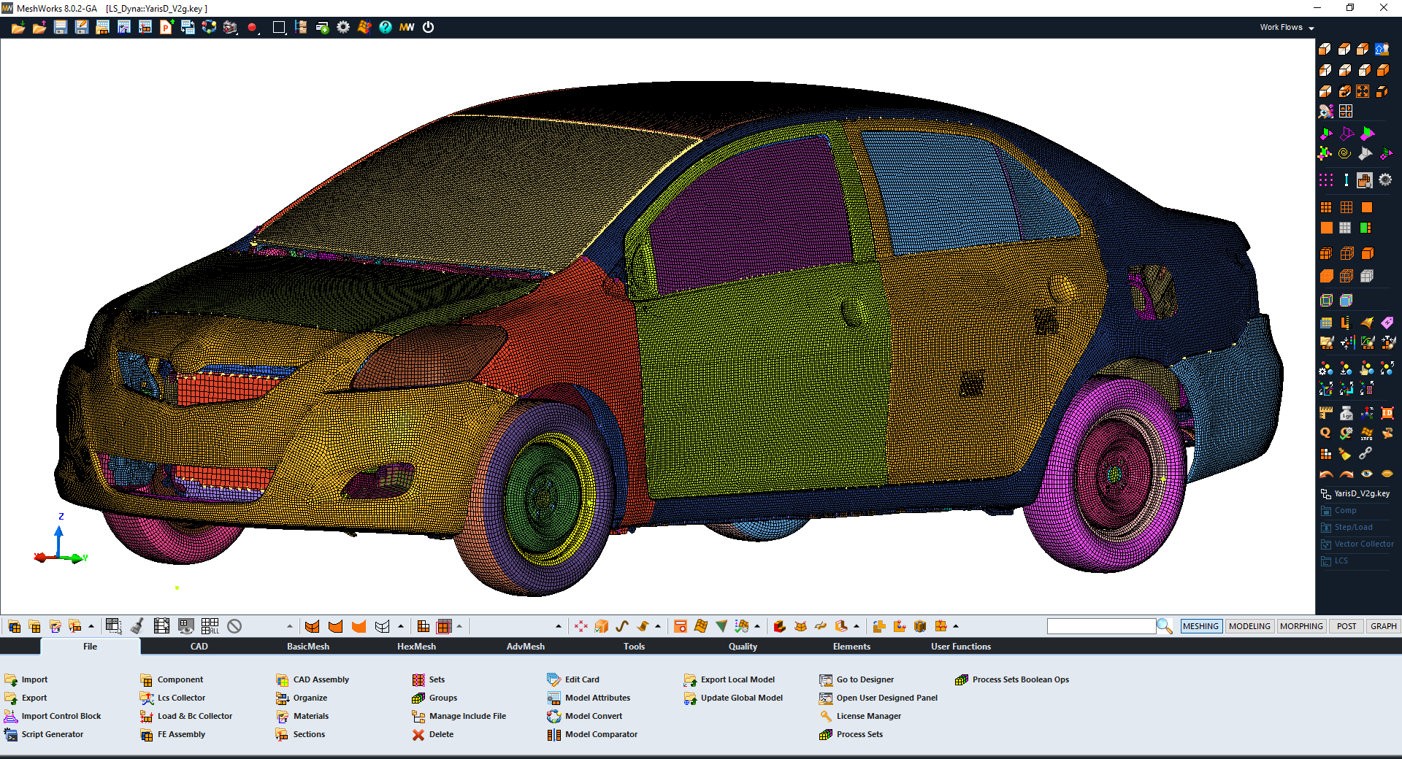Open the AdvMesh tab
Image resolution: width=1402 pixels, height=759 pixels.
525,647
